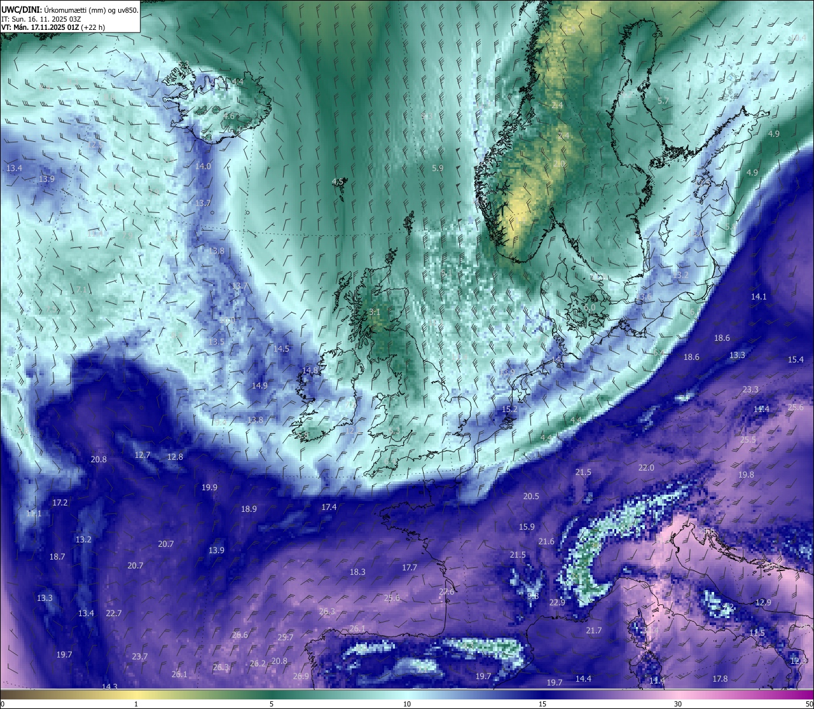Click the 12.7 value on the map
This screenshot has width=814, height=709.
point(142,455)
